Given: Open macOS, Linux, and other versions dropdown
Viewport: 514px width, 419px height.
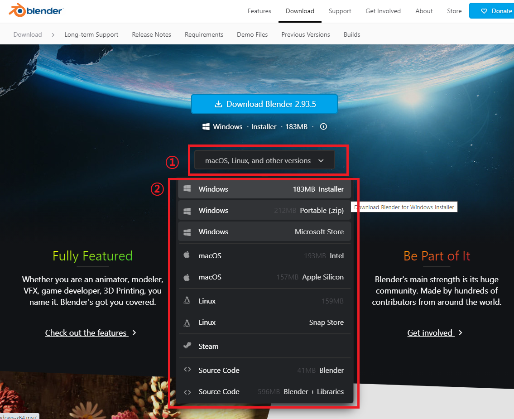Looking at the screenshot, I should [264, 160].
